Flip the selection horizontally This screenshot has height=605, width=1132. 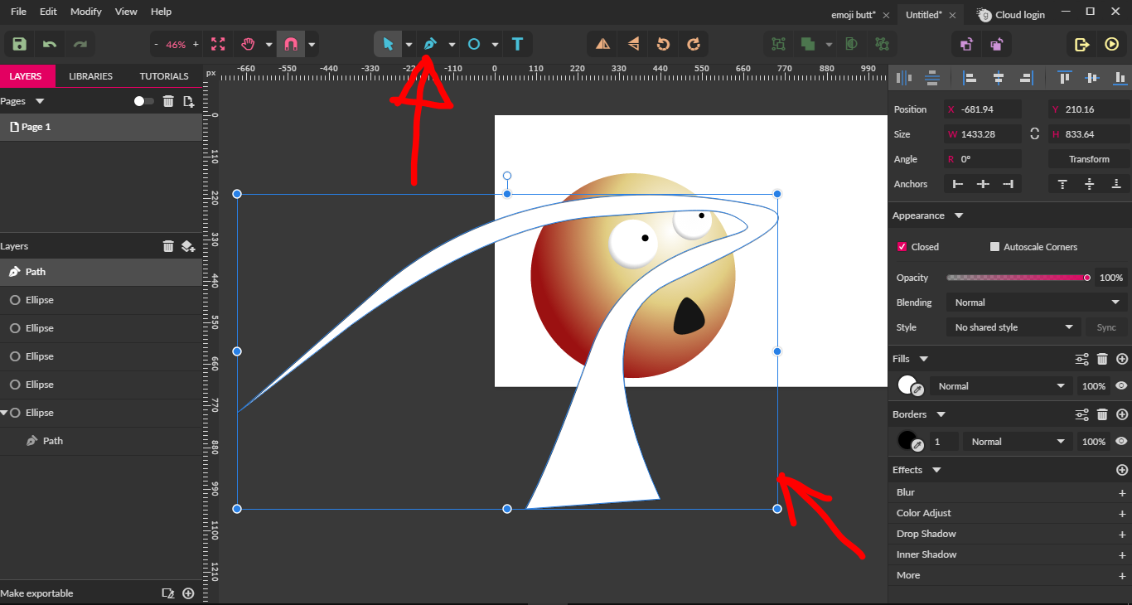click(603, 44)
